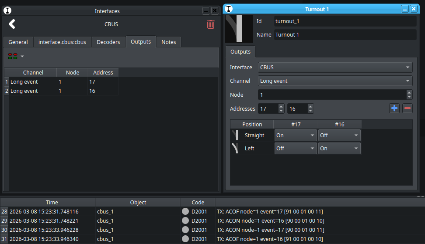Select the row with address 16 in Outputs table

pos(61,91)
